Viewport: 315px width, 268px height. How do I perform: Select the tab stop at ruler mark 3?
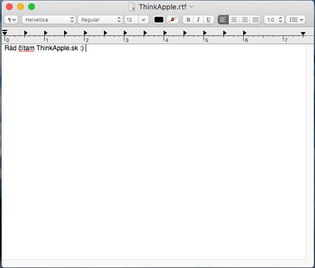click(125, 33)
